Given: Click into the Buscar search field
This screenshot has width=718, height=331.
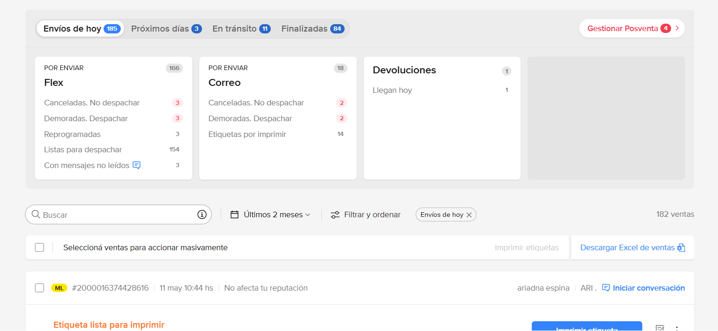Looking at the screenshot, I should click(x=118, y=214).
